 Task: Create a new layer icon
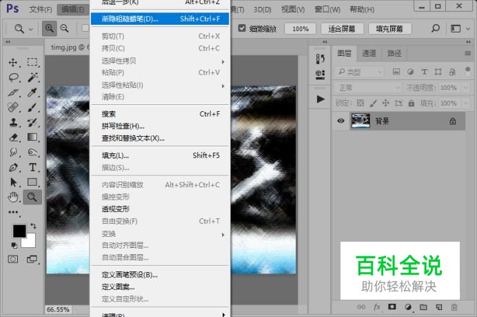[x=438, y=307]
